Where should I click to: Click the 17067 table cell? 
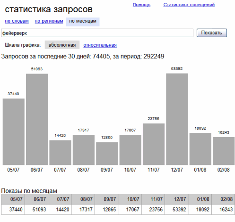pos(130,209)
